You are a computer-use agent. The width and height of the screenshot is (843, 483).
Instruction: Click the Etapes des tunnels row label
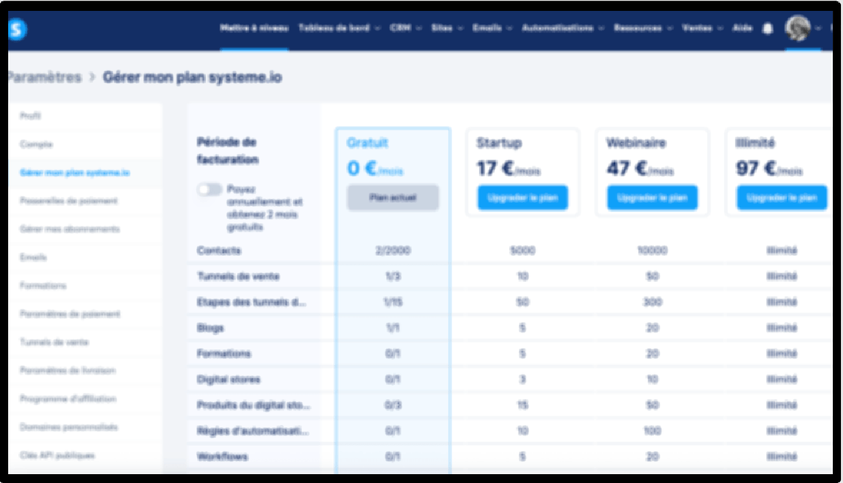tap(251, 302)
